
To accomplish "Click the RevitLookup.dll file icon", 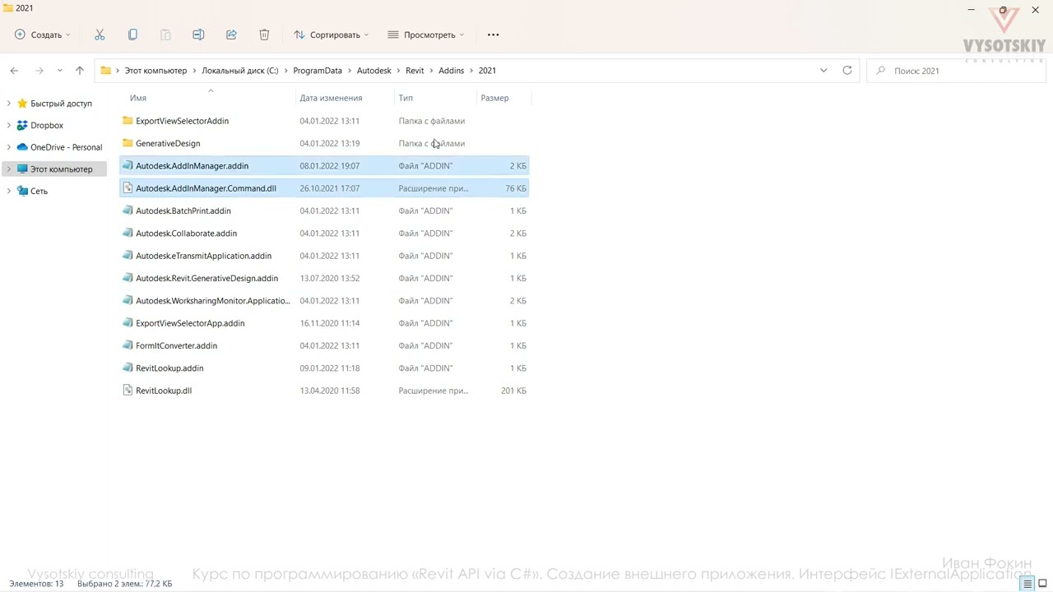I will 128,391.
